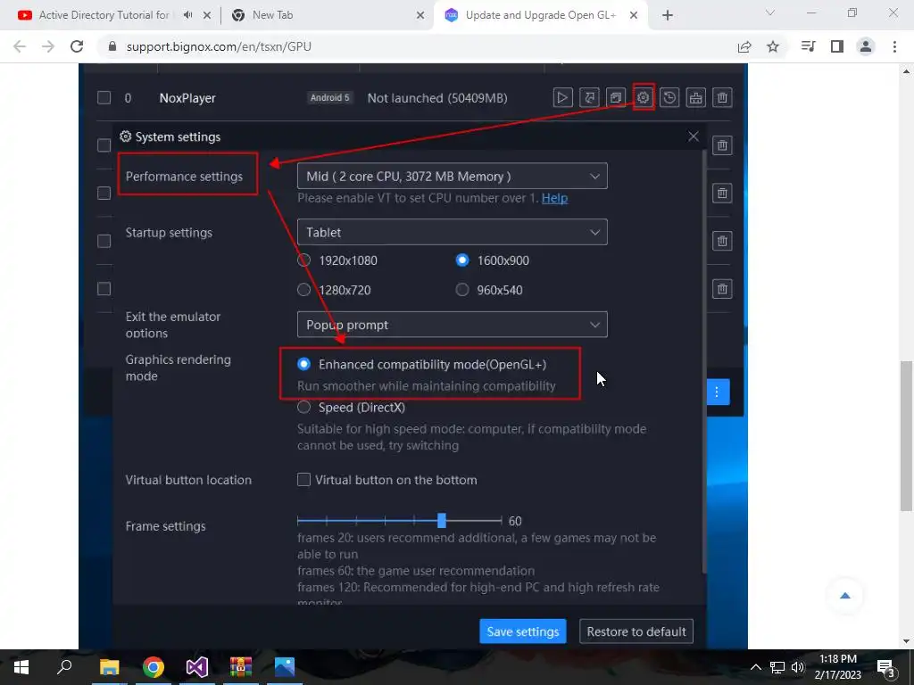This screenshot has width=914, height=685.
Task: Close the Active Directory Tutorial tab
Action: tap(207, 16)
